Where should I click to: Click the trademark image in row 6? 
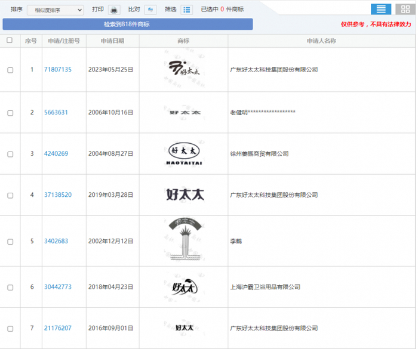coord(185,287)
